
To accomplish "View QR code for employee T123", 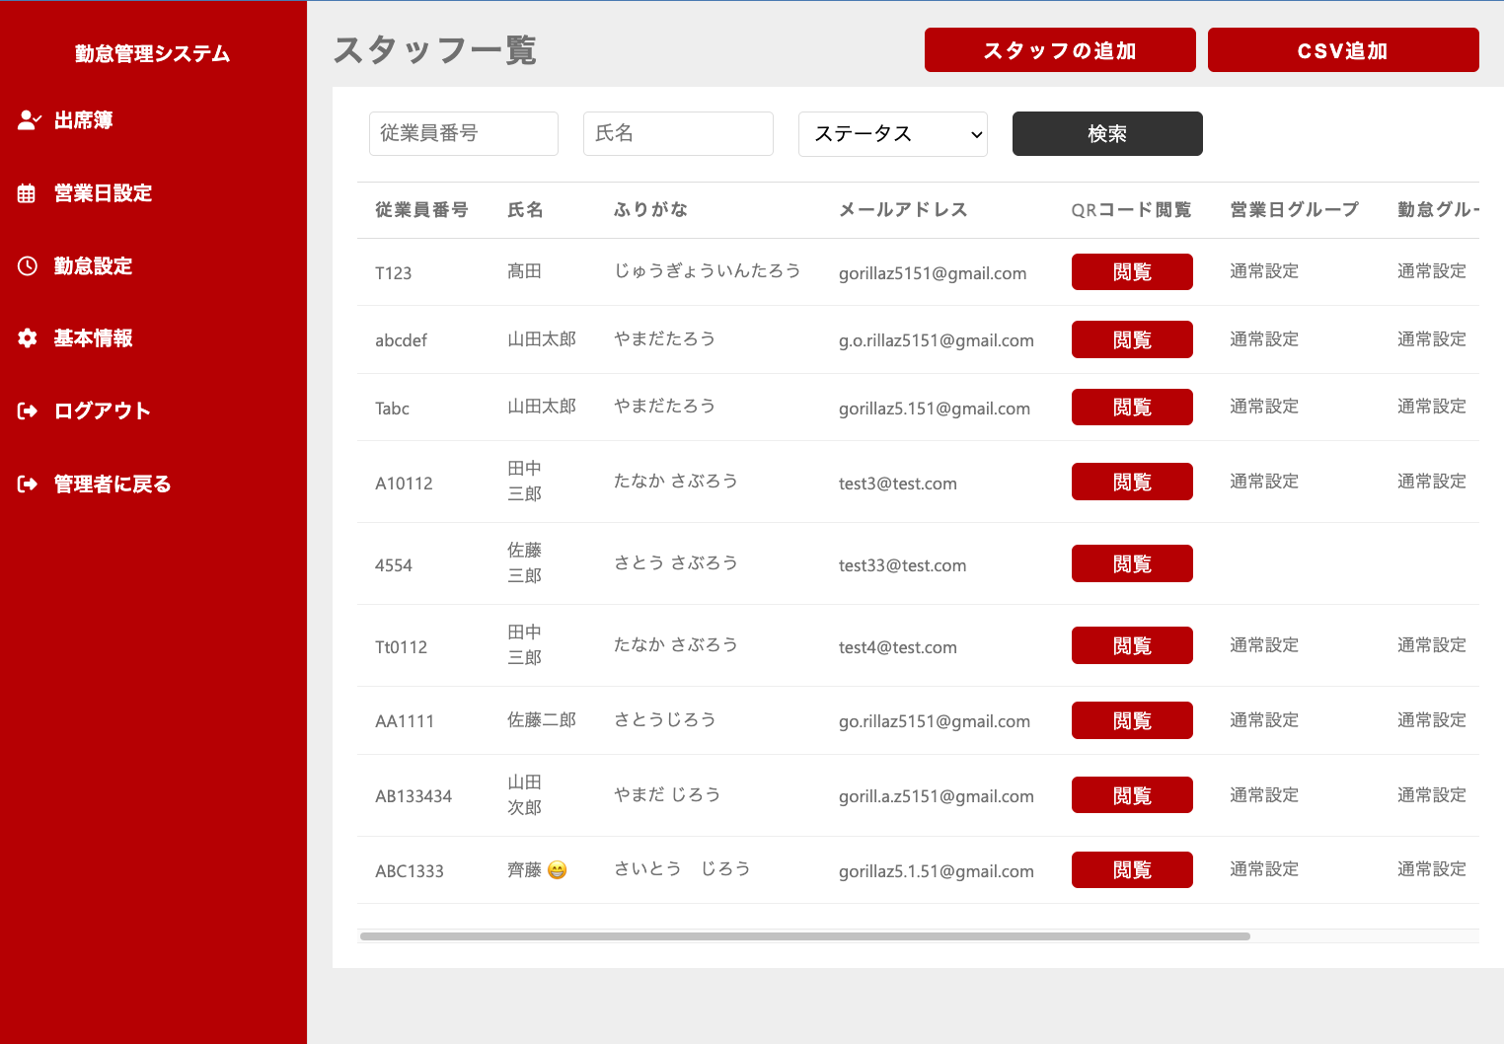I will [x=1131, y=272].
